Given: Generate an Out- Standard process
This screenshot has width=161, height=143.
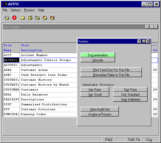Looking at the screenshot, I should pyautogui.click(x=130, y=95).
